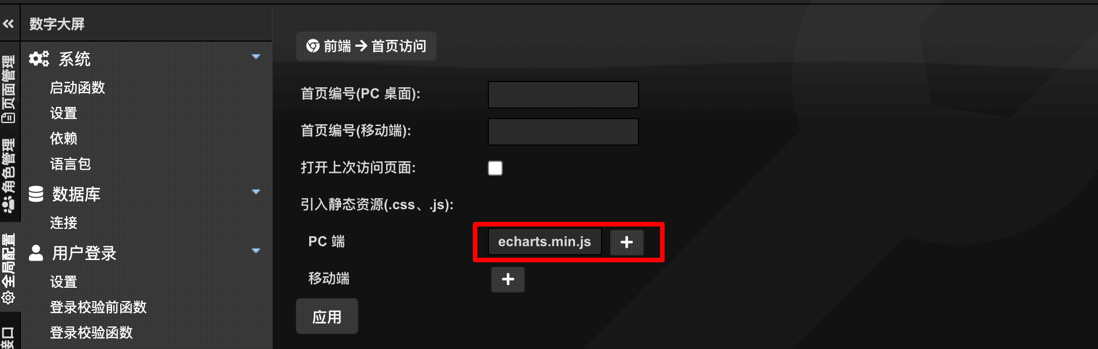Collapse the 用户登录 section arrow
Screen dimensions: 1098x349
256,251
